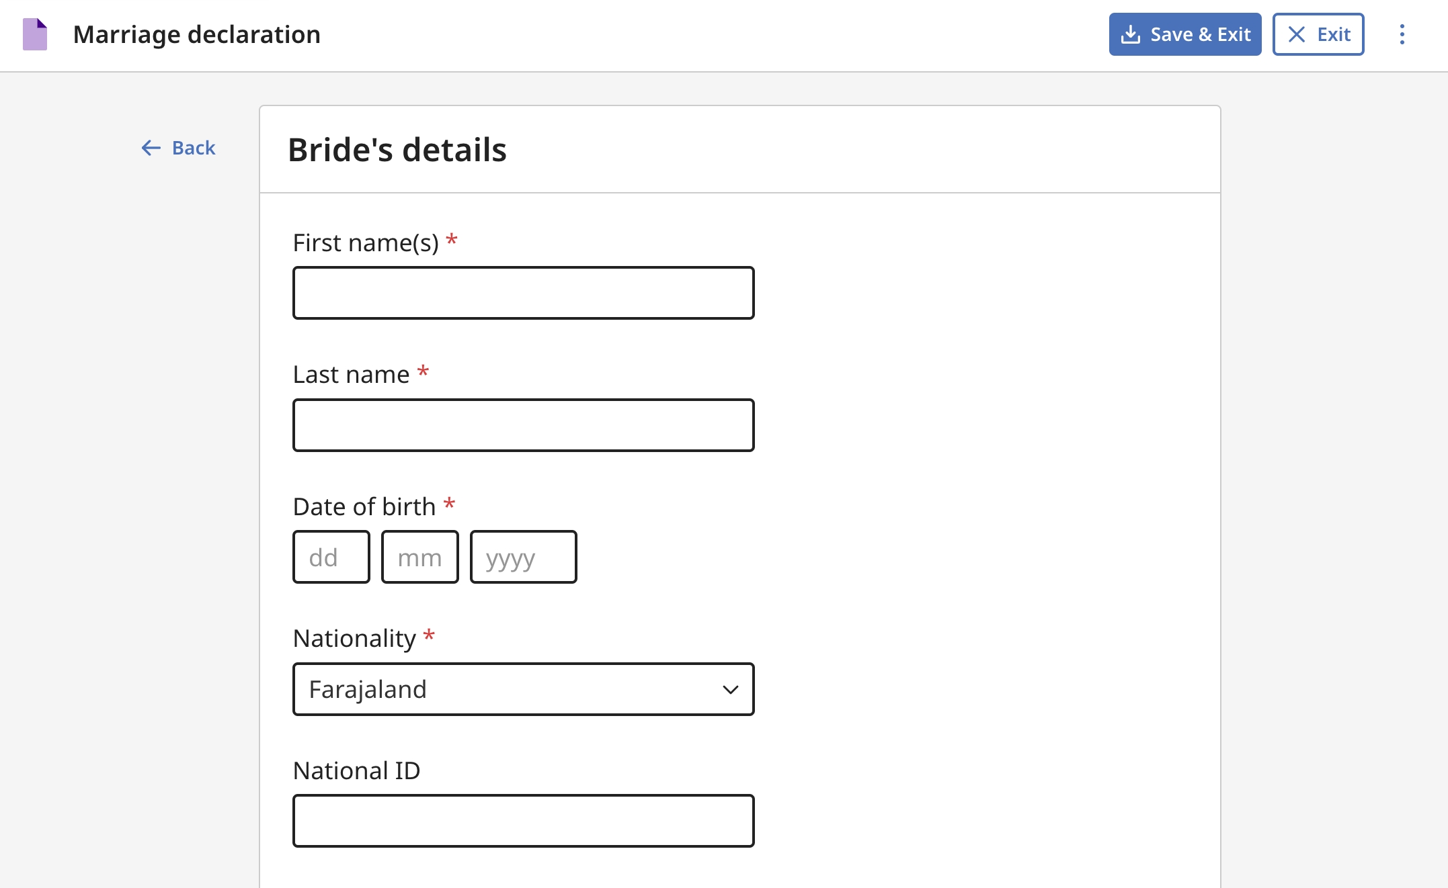Click the left arrow icon beside Back
Viewport: 1448px width, 888px height.
tap(151, 148)
